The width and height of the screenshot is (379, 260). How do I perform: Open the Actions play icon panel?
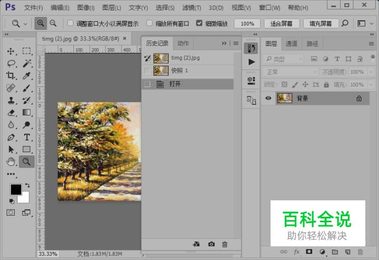click(x=251, y=62)
